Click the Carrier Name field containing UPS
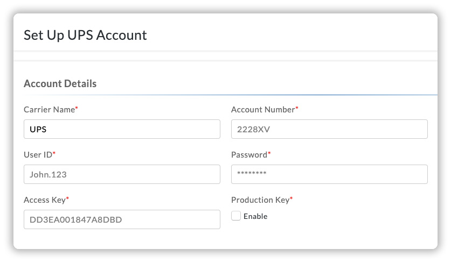 122,129
